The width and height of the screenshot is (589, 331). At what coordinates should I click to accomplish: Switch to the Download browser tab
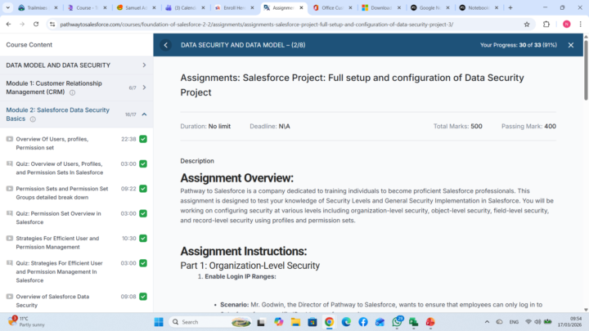point(381,7)
